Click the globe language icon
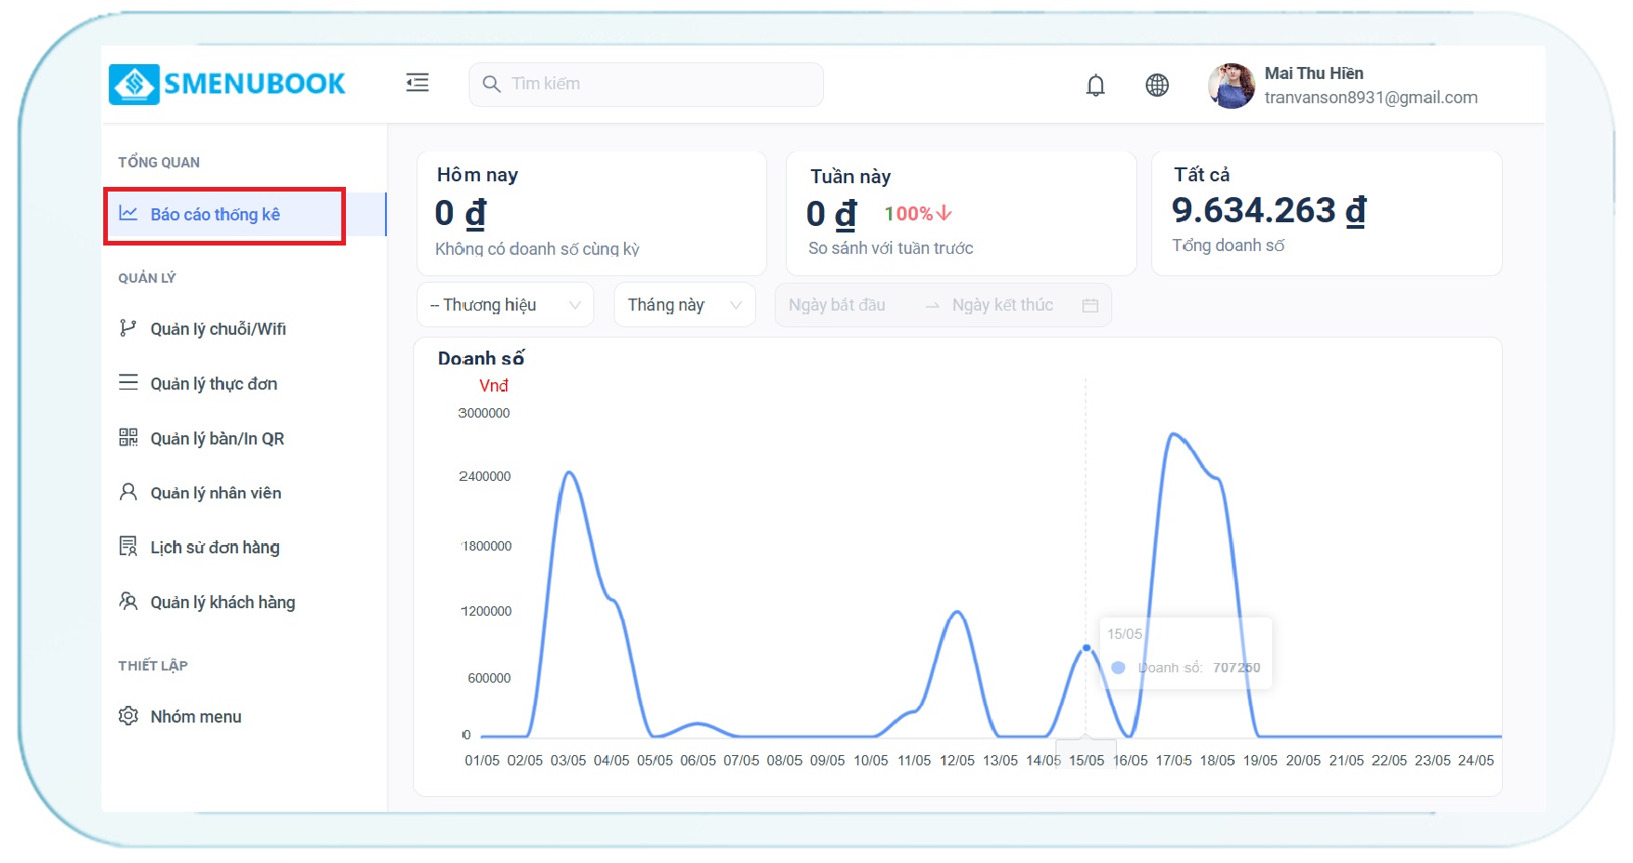This screenshot has height=863, width=1633. (1157, 86)
